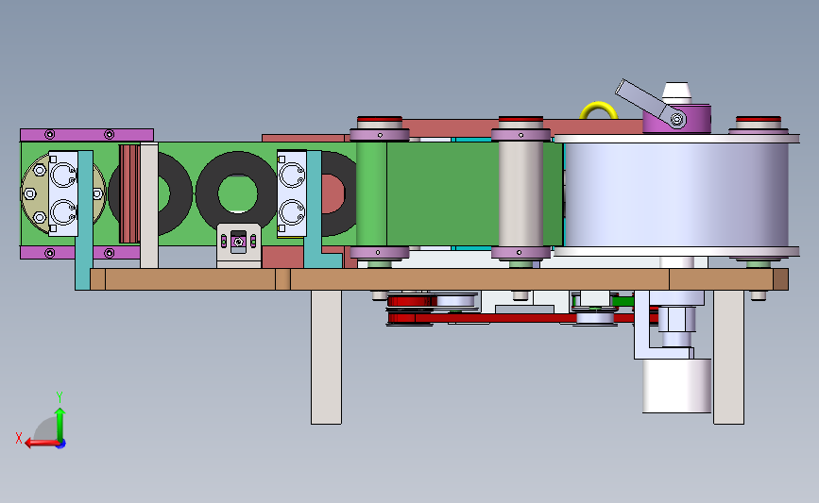Image resolution: width=819 pixels, height=503 pixels.
Task: Select the red drive belt under base
Action: pos(522,317)
